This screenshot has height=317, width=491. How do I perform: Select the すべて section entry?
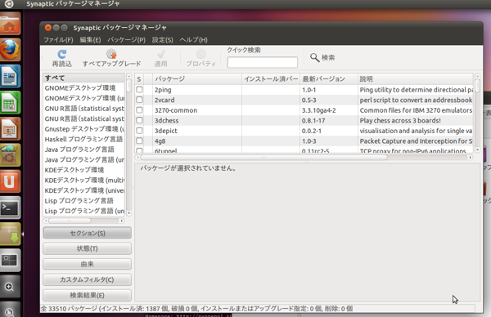83,78
